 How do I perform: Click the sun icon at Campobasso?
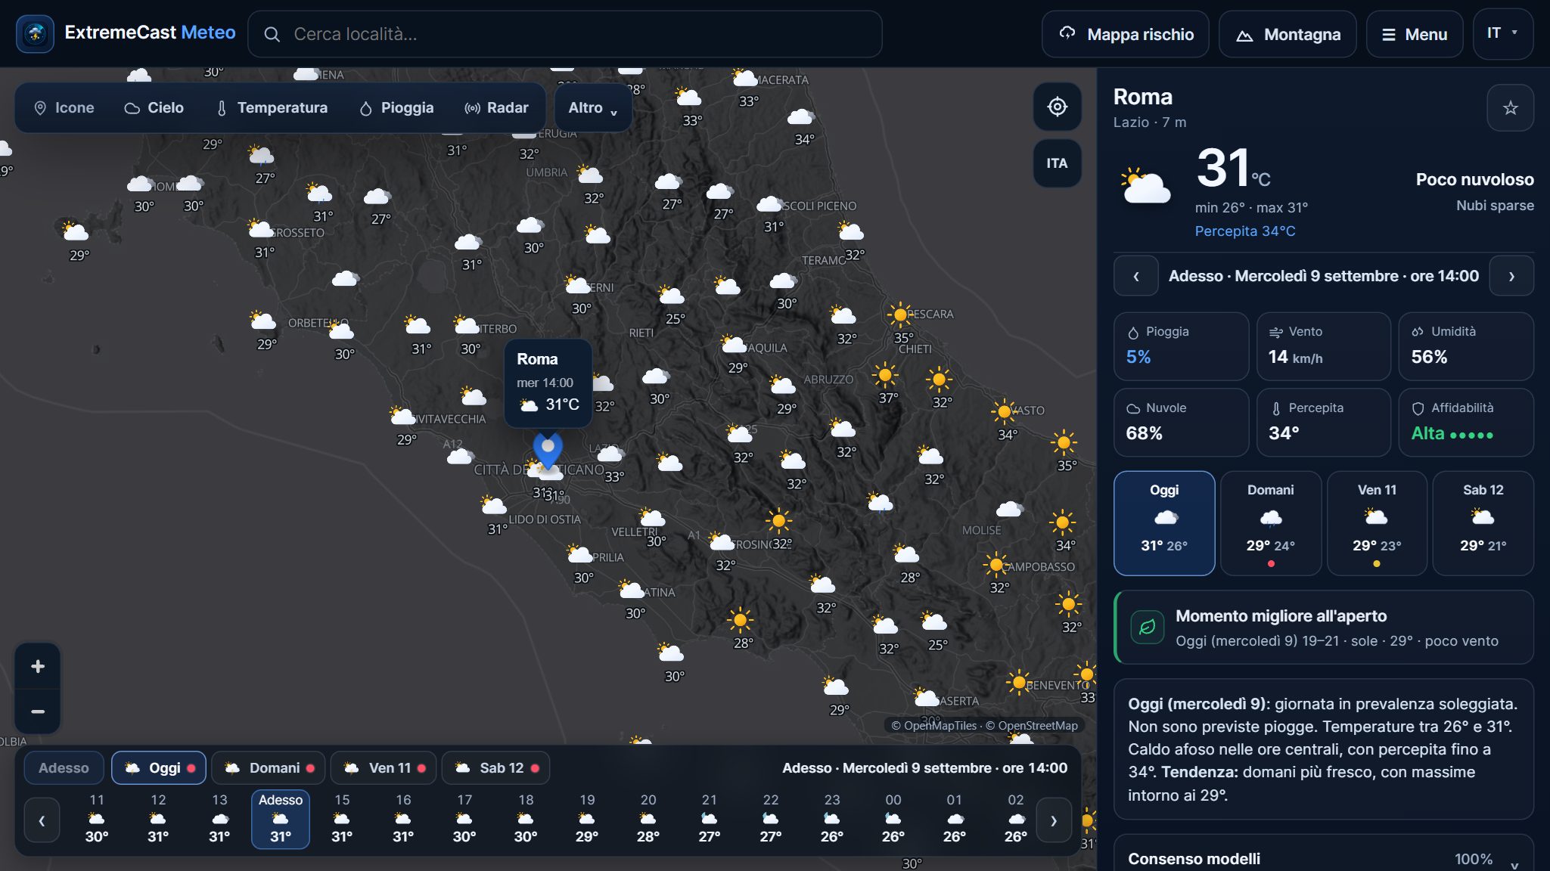coord(996,565)
